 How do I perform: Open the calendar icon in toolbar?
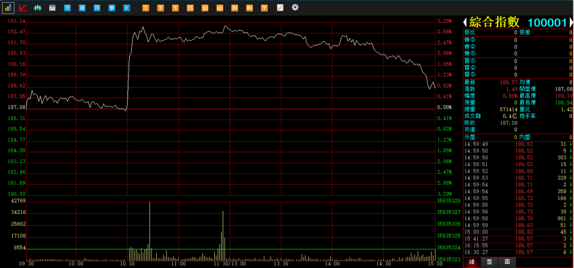(52, 8)
